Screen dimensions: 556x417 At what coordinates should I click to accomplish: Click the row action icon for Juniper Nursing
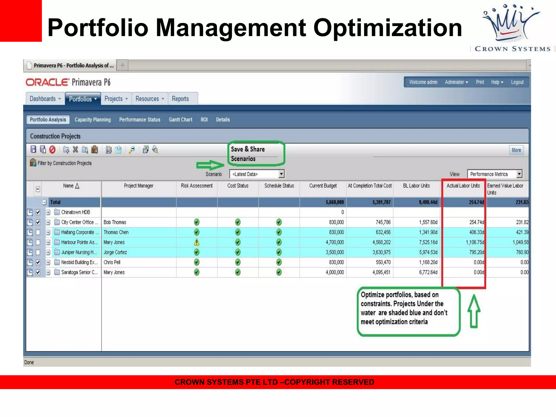(x=30, y=252)
